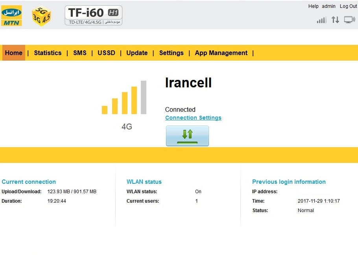Click the header signal strength icon
358x255 pixels.
[322, 20]
